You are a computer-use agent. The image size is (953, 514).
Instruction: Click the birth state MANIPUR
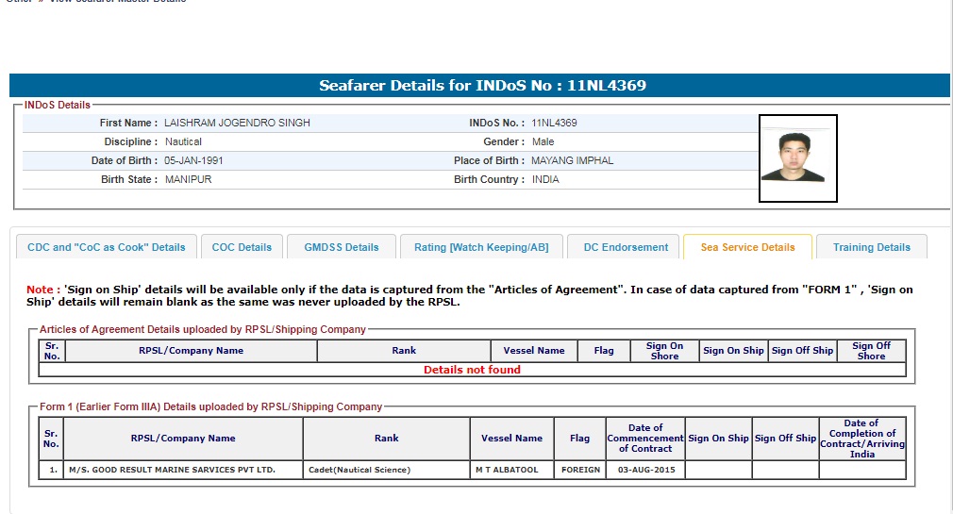click(x=189, y=179)
